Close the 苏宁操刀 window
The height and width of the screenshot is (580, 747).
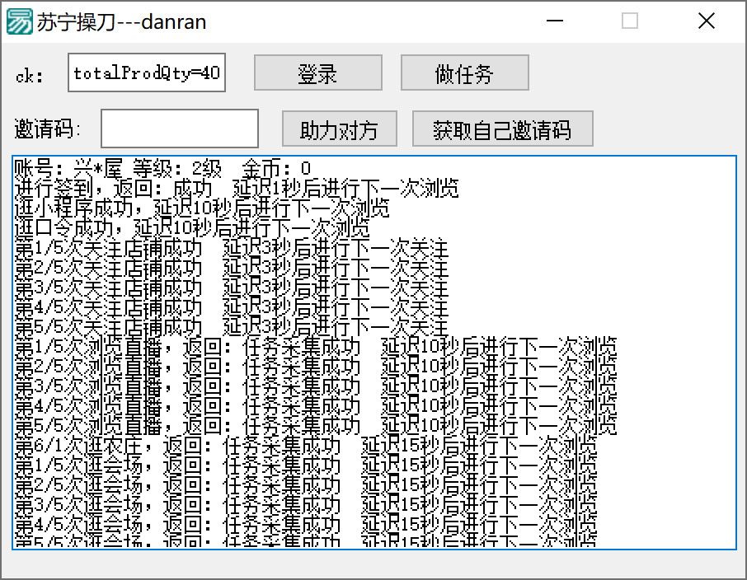click(707, 21)
